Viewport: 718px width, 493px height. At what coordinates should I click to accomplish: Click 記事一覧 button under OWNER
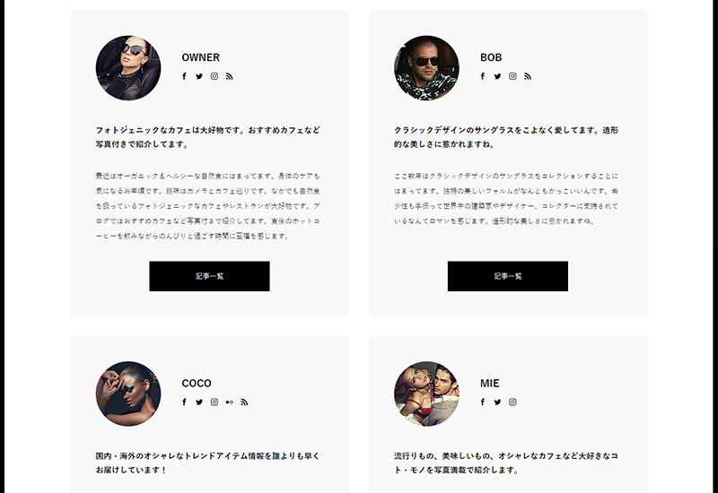tap(209, 276)
